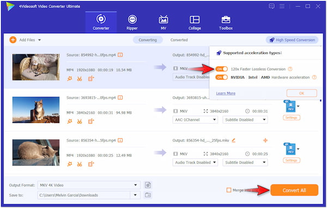Enhance the 94.98 MB video clip
The height and width of the screenshot is (208, 327).
point(91,121)
